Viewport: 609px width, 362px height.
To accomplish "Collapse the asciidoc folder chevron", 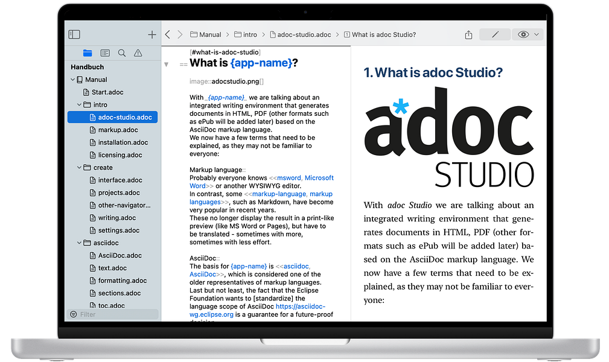I will pos(79,243).
